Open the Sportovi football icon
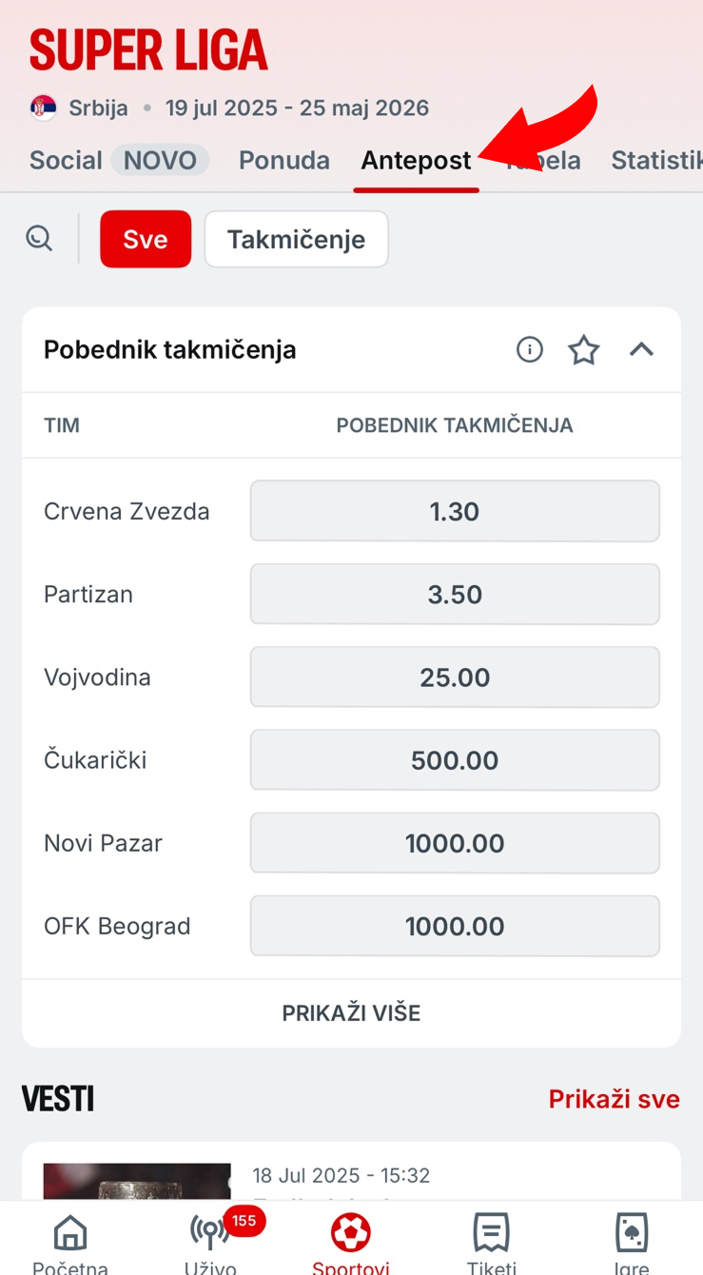Screen dimensions: 703x1275 pos(351,1233)
